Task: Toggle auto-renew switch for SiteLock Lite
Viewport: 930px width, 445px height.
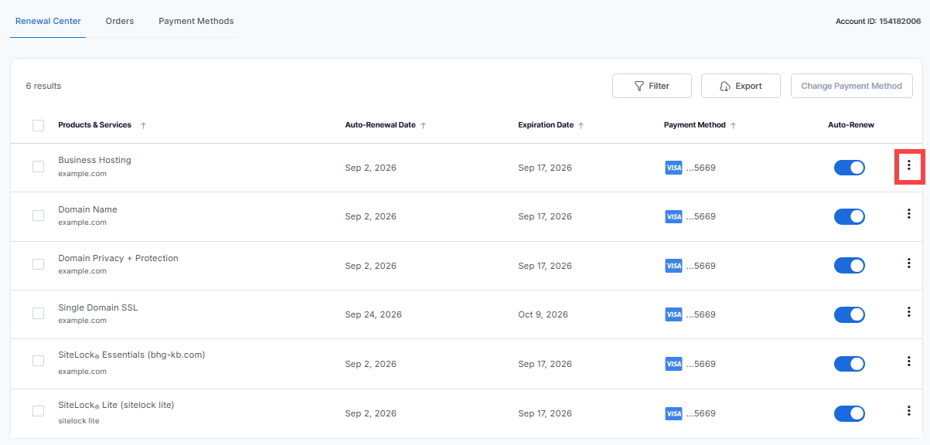Action: tap(849, 413)
